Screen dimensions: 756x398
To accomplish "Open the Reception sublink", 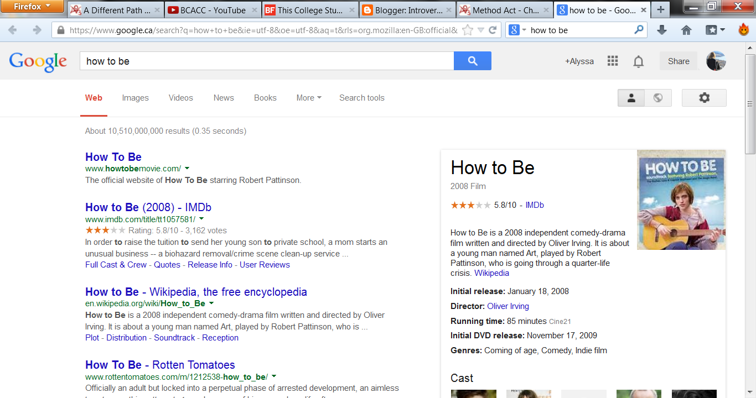I will point(220,338).
